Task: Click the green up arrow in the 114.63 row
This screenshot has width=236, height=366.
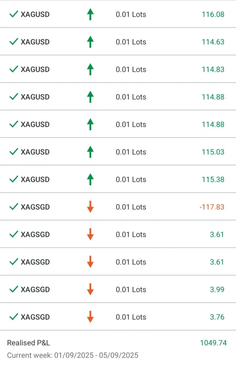Action: (90, 42)
